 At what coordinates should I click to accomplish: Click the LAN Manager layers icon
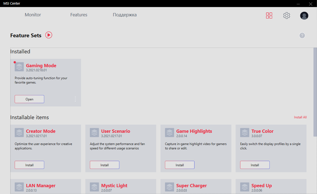click(19, 187)
